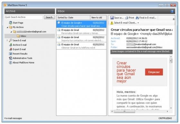Screen dimensions: 180x124
Task: Click the malavida@gmail.com folder icon
Action: (14, 31)
